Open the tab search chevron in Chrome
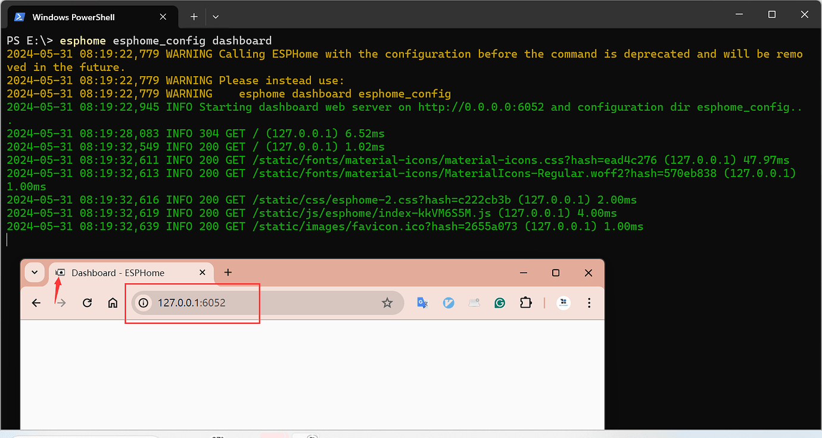This screenshot has height=438, width=822. point(34,273)
